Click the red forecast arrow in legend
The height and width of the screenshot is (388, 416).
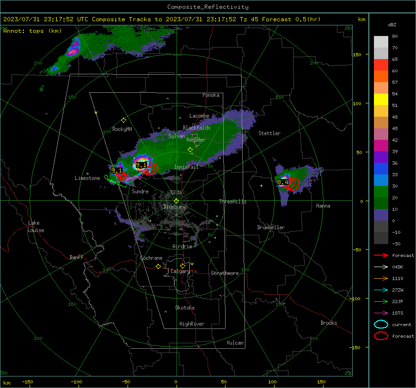[381, 255]
